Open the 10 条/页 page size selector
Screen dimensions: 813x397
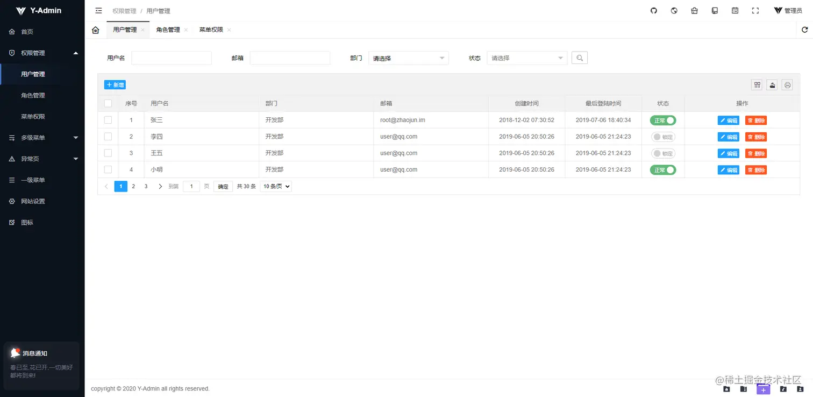(276, 187)
